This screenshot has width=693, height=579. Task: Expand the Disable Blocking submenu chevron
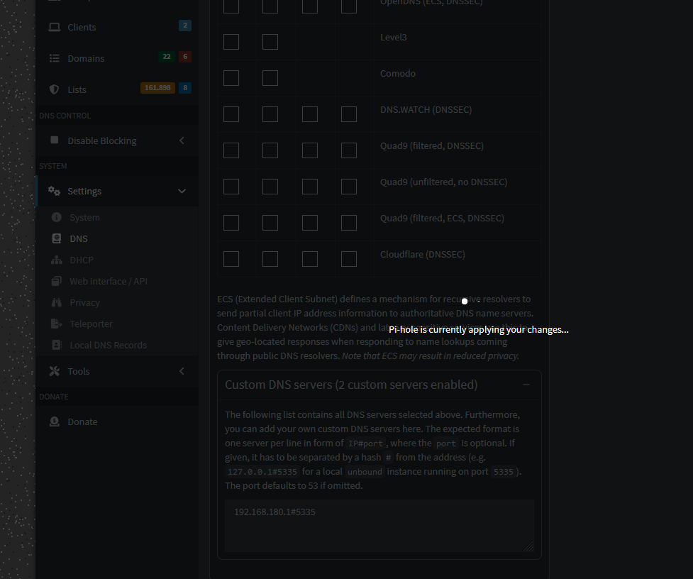click(182, 140)
